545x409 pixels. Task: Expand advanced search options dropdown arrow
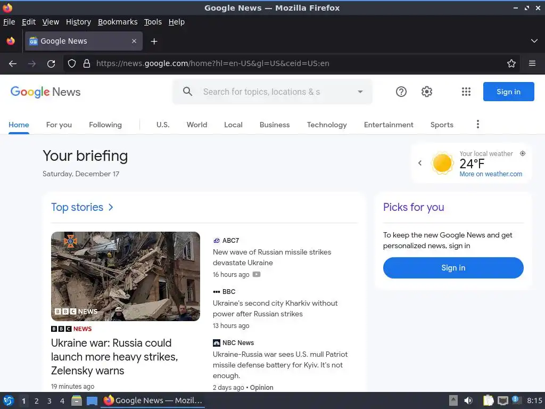pos(360,92)
